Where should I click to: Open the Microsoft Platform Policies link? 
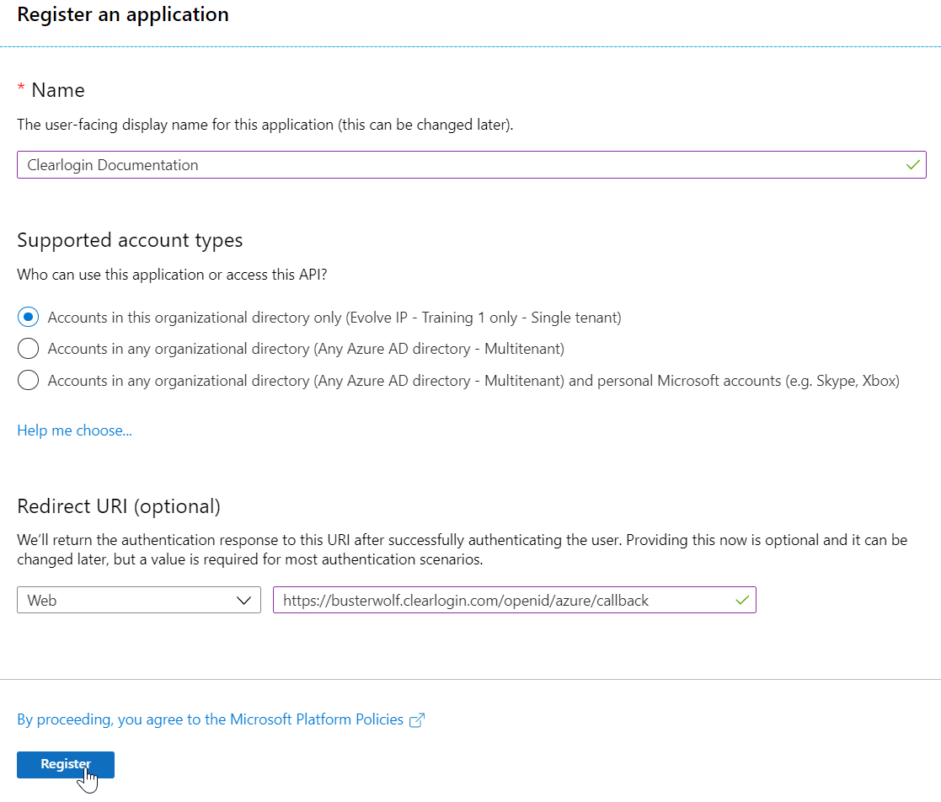click(x=210, y=719)
